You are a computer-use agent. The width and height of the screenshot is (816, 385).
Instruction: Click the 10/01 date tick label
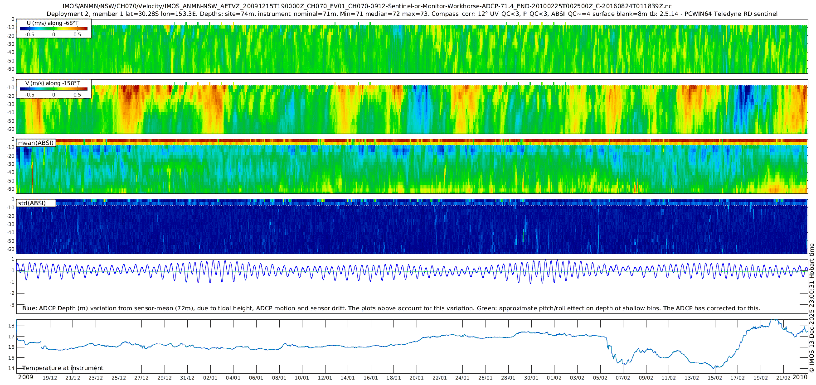point(302,378)
